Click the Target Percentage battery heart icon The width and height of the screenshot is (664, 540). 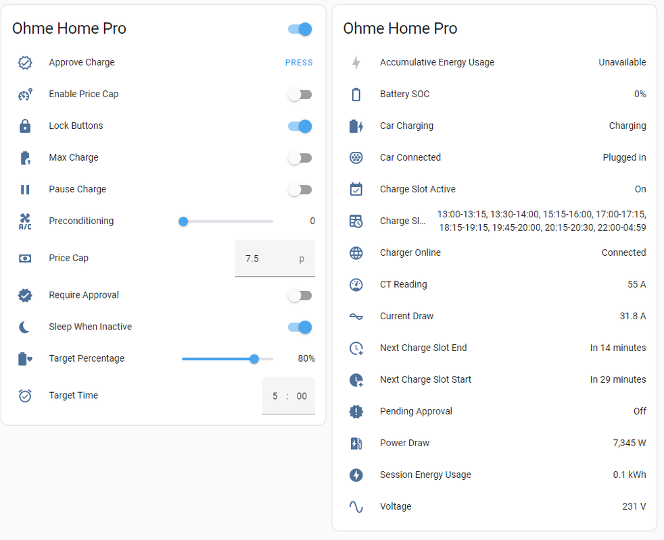pos(25,358)
